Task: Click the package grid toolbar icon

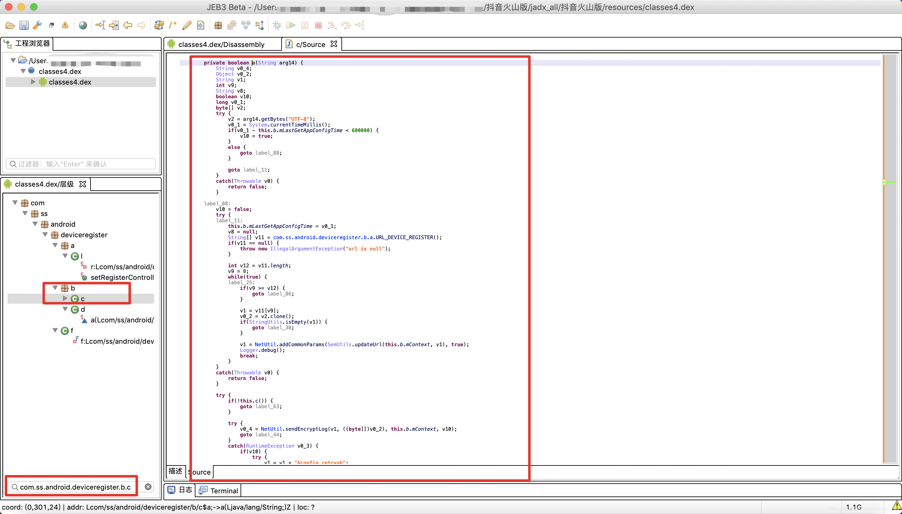Action: [x=218, y=25]
